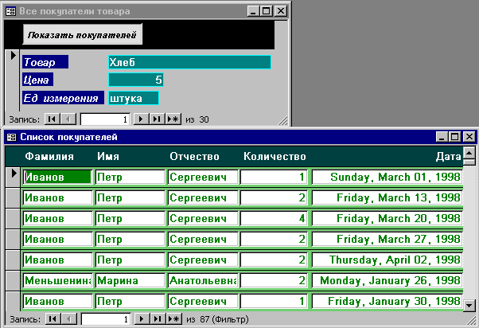Click quantity 2 in Меньшенина row
The height and width of the screenshot is (328, 479).
pyautogui.click(x=274, y=280)
